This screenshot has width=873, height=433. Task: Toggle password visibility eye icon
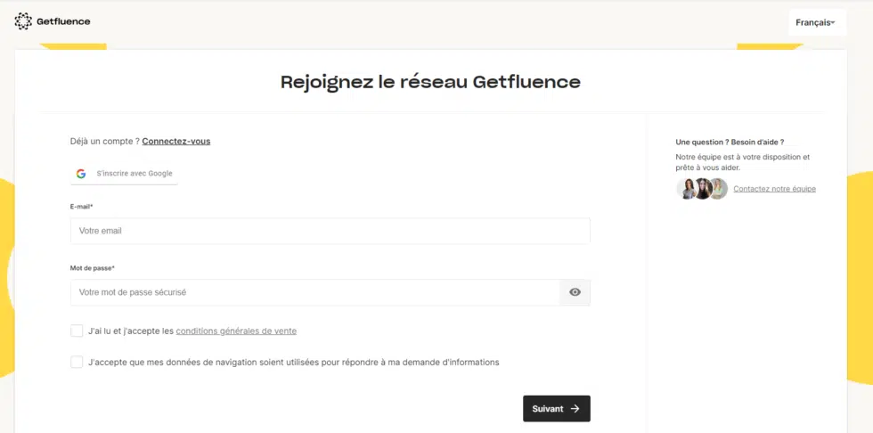pos(575,292)
